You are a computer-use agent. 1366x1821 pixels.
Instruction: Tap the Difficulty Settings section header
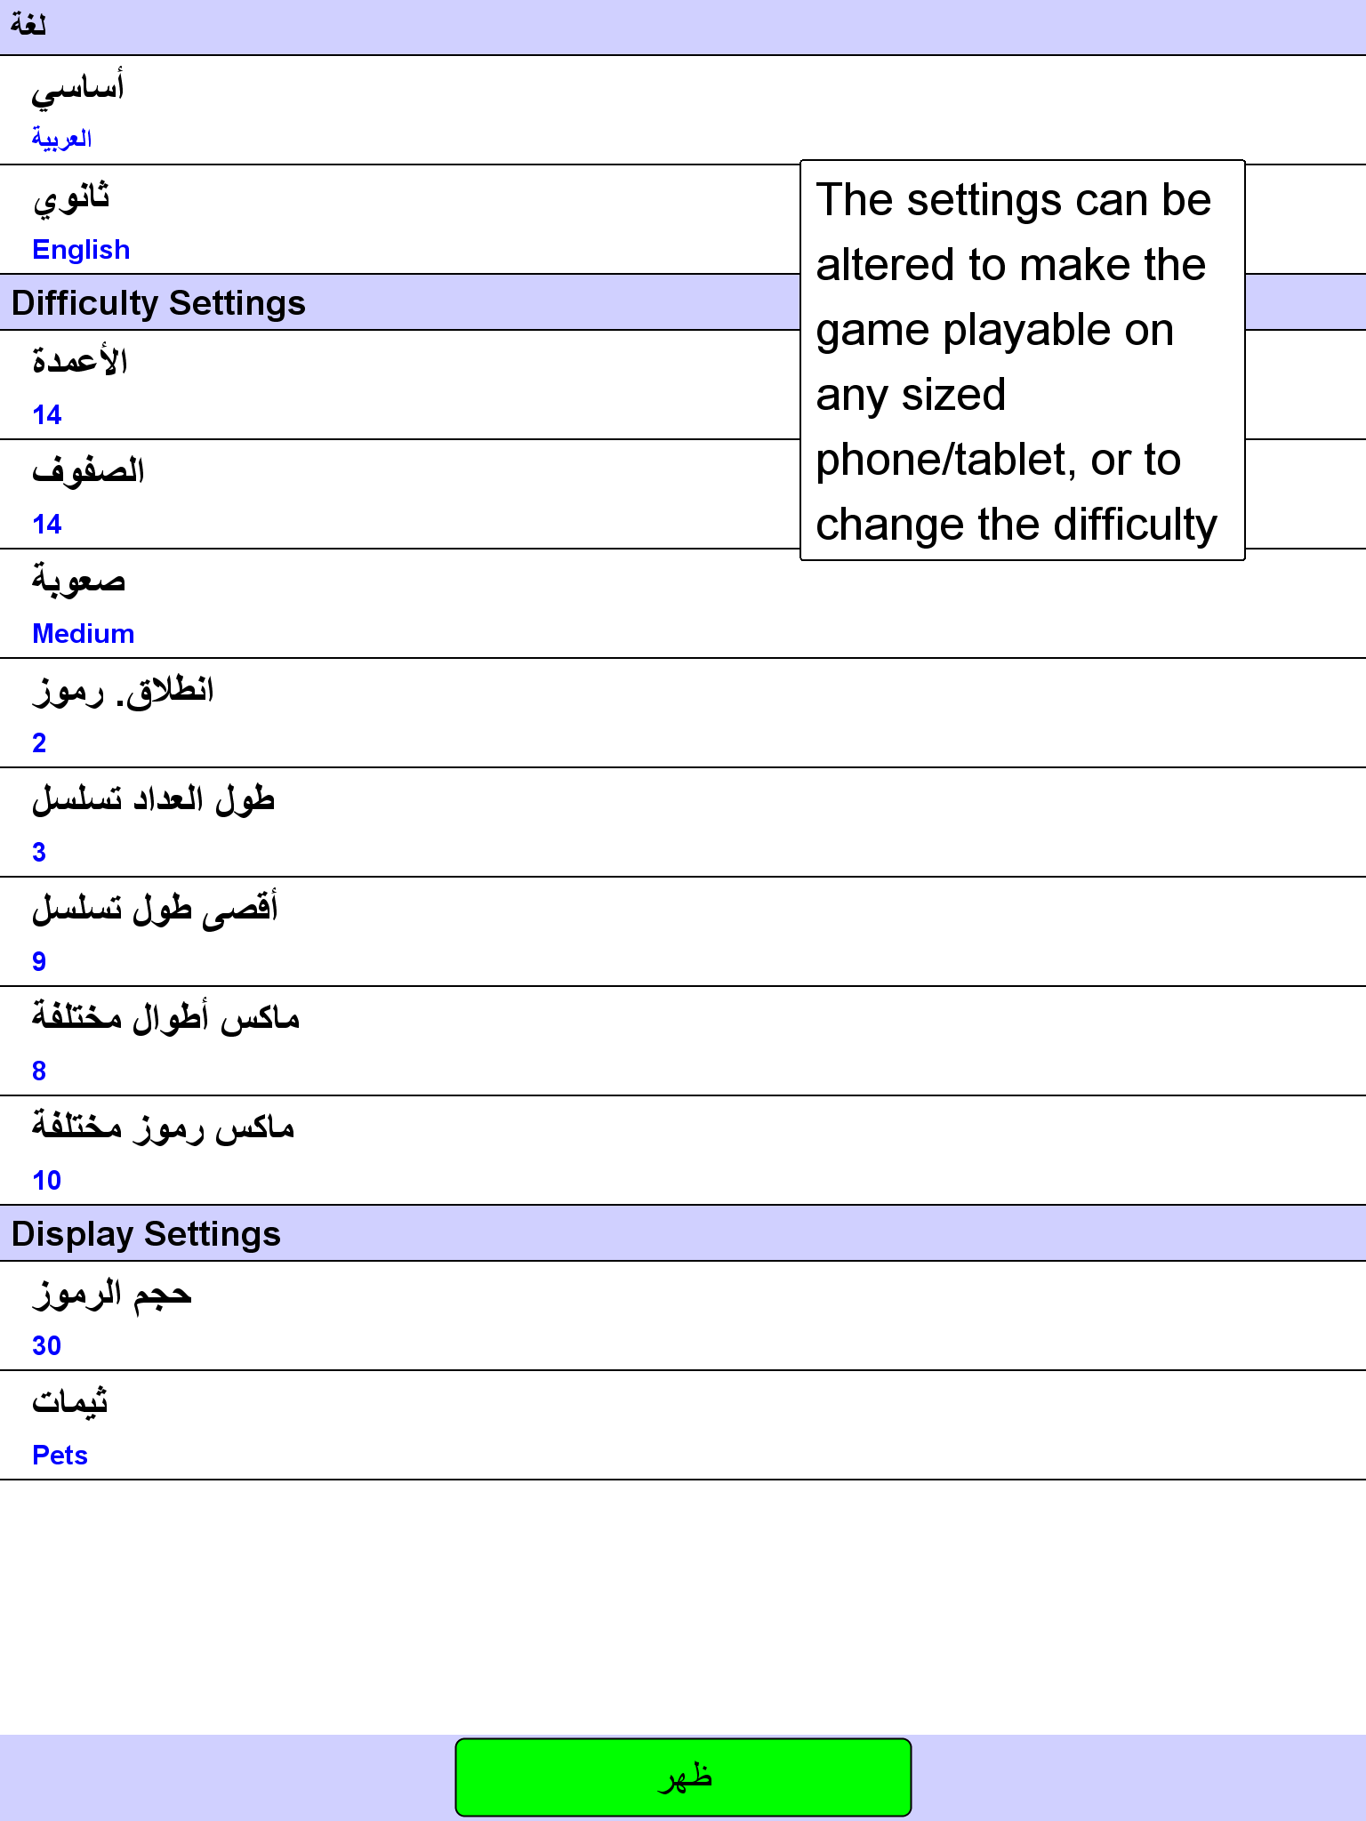click(683, 302)
